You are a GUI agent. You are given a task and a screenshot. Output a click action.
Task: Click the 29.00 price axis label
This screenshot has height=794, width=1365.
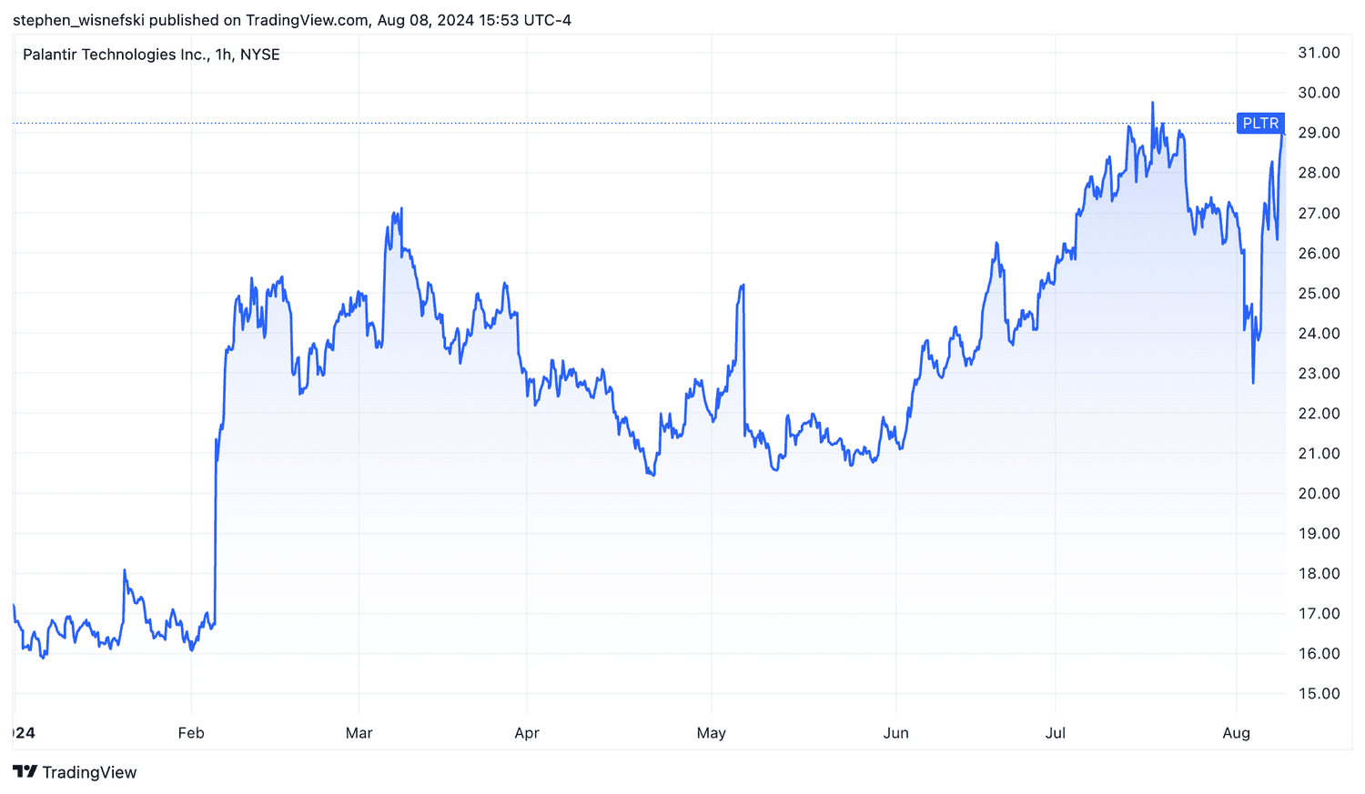tap(1319, 133)
